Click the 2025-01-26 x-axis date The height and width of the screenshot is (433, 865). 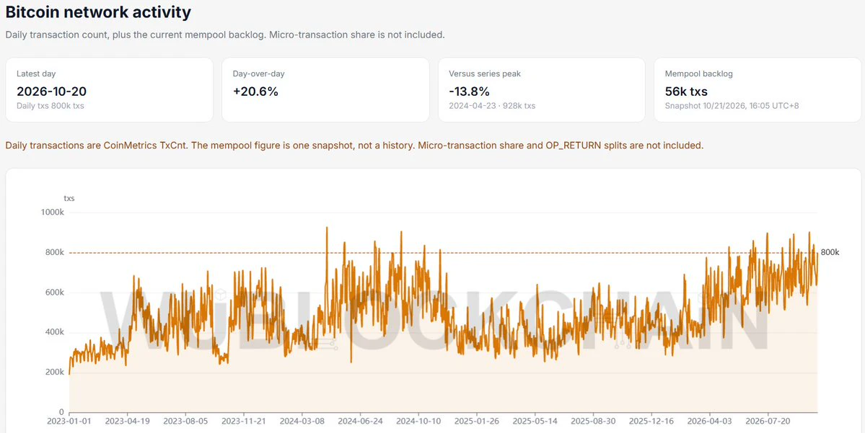477,421
